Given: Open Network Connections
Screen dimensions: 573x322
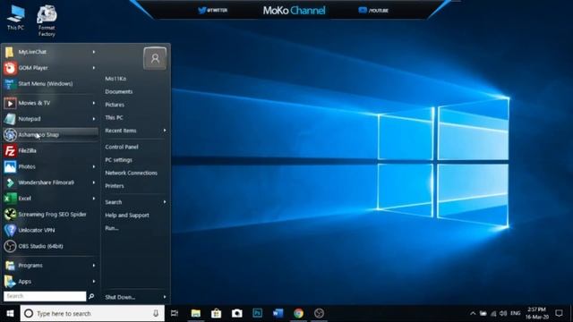Looking at the screenshot, I should (132, 173).
